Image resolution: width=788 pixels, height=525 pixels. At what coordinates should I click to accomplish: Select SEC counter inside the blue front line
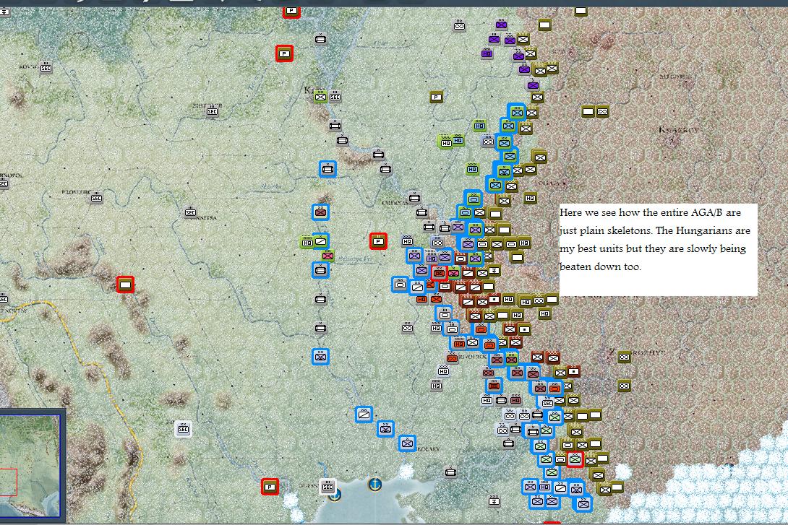click(547, 402)
